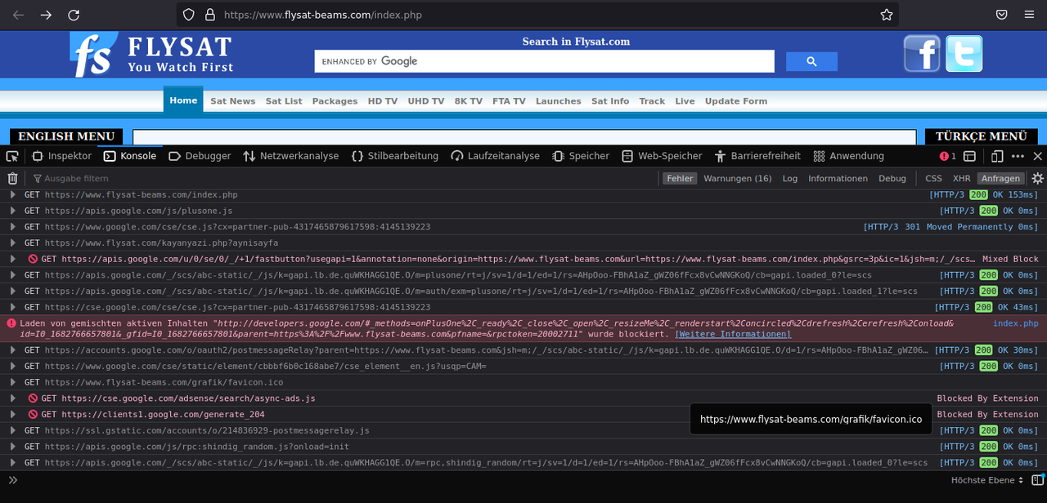Expand the plusone.js request row
The width and height of the screenshot is (1047, 503).
pos(12,211)
